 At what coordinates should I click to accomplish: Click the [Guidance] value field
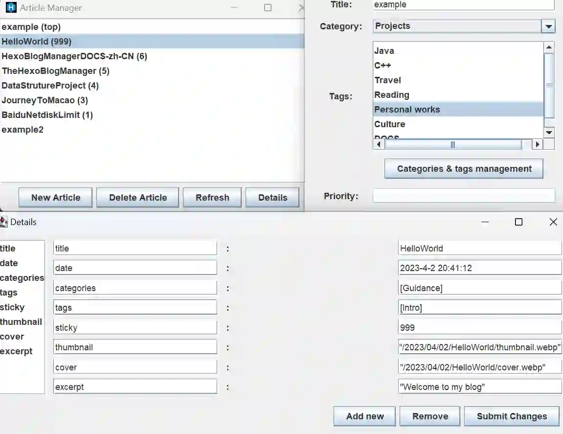(x=480, y=288)
